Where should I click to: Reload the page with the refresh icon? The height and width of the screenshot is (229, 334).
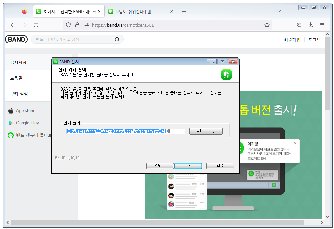(36, 25)
